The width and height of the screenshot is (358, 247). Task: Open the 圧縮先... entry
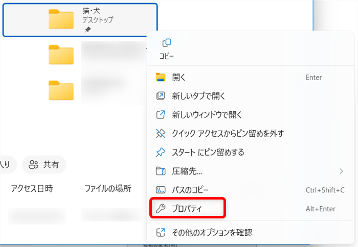(251, 171)
